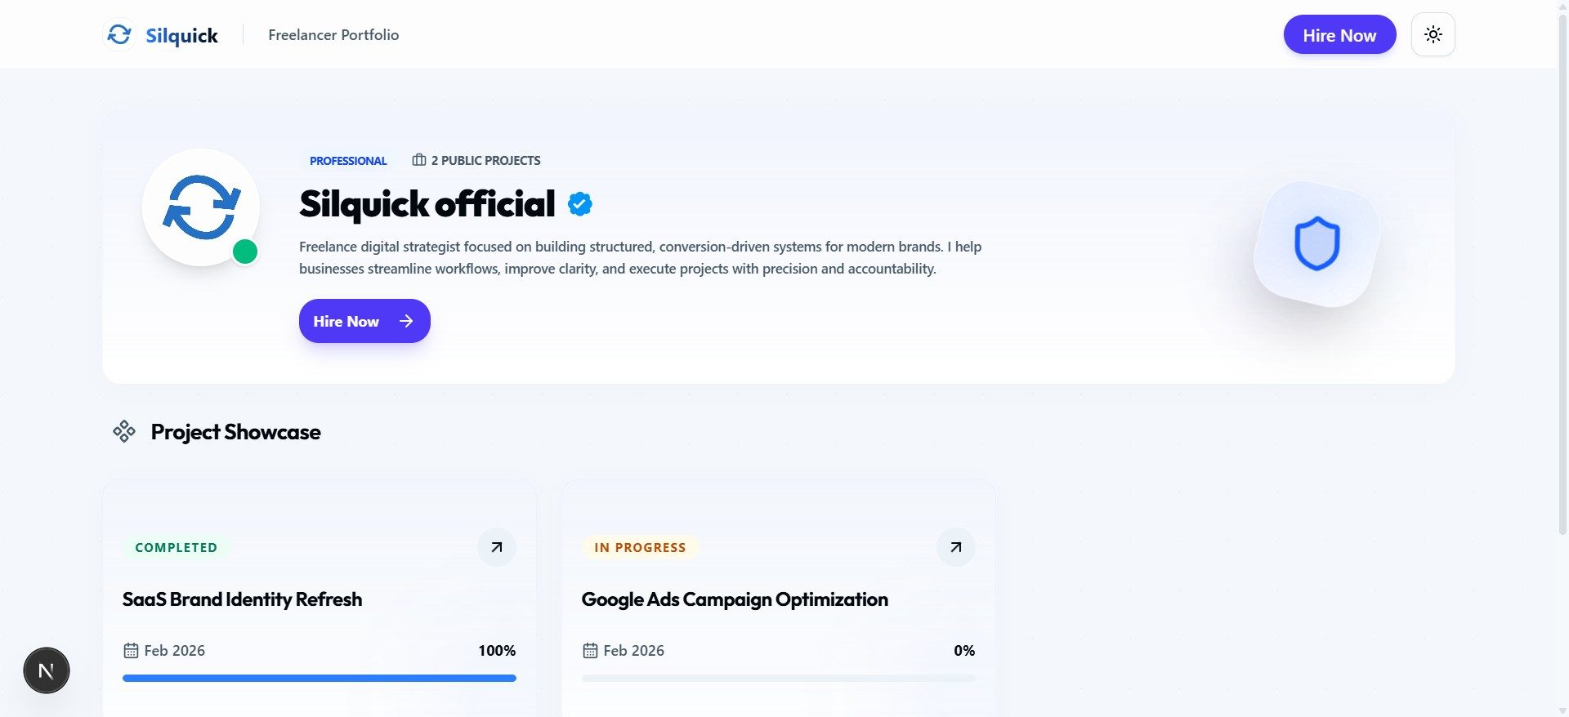Open the external link arrow on Google Ads card
Screen dimensions: 1569x717
point(955,547)
